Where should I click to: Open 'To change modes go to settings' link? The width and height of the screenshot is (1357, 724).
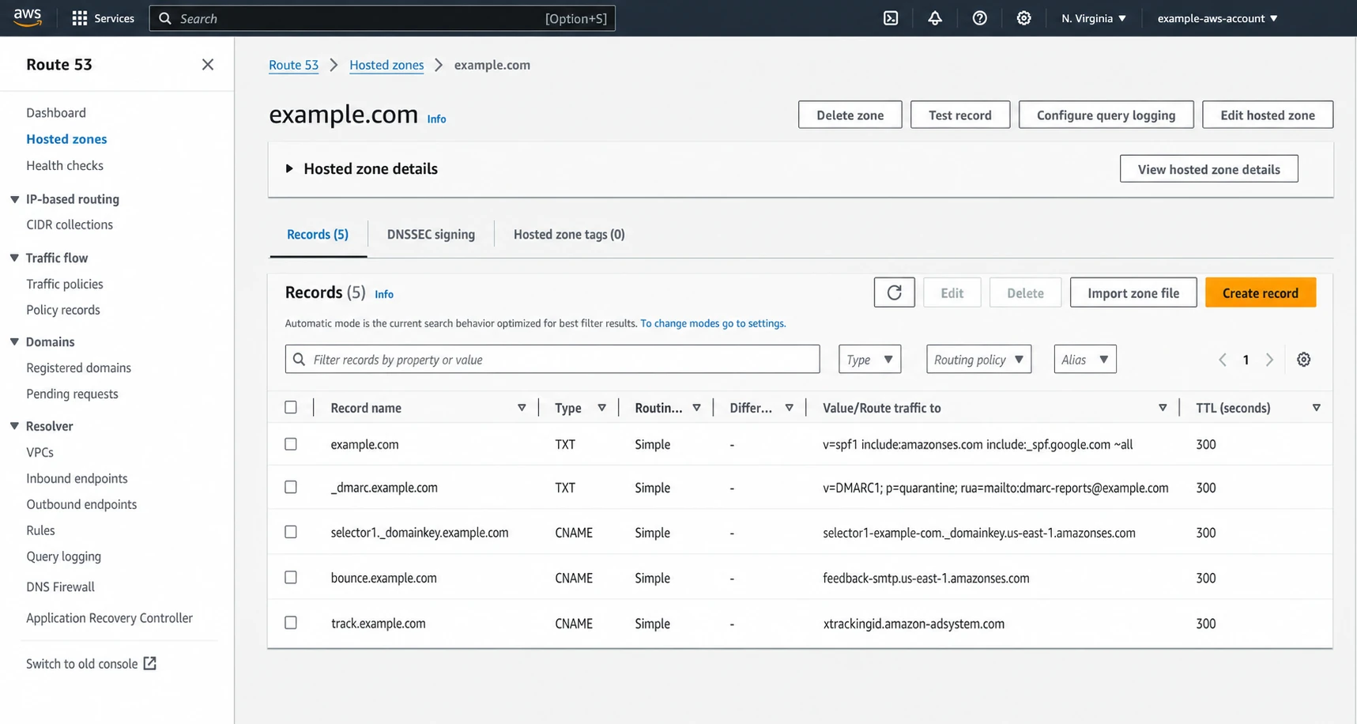713,323
